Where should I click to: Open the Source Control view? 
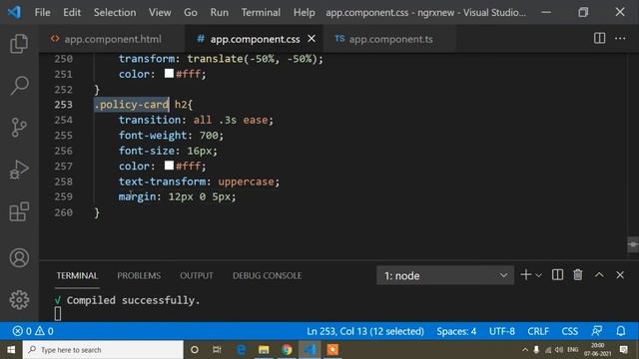[x=19, y=128]
